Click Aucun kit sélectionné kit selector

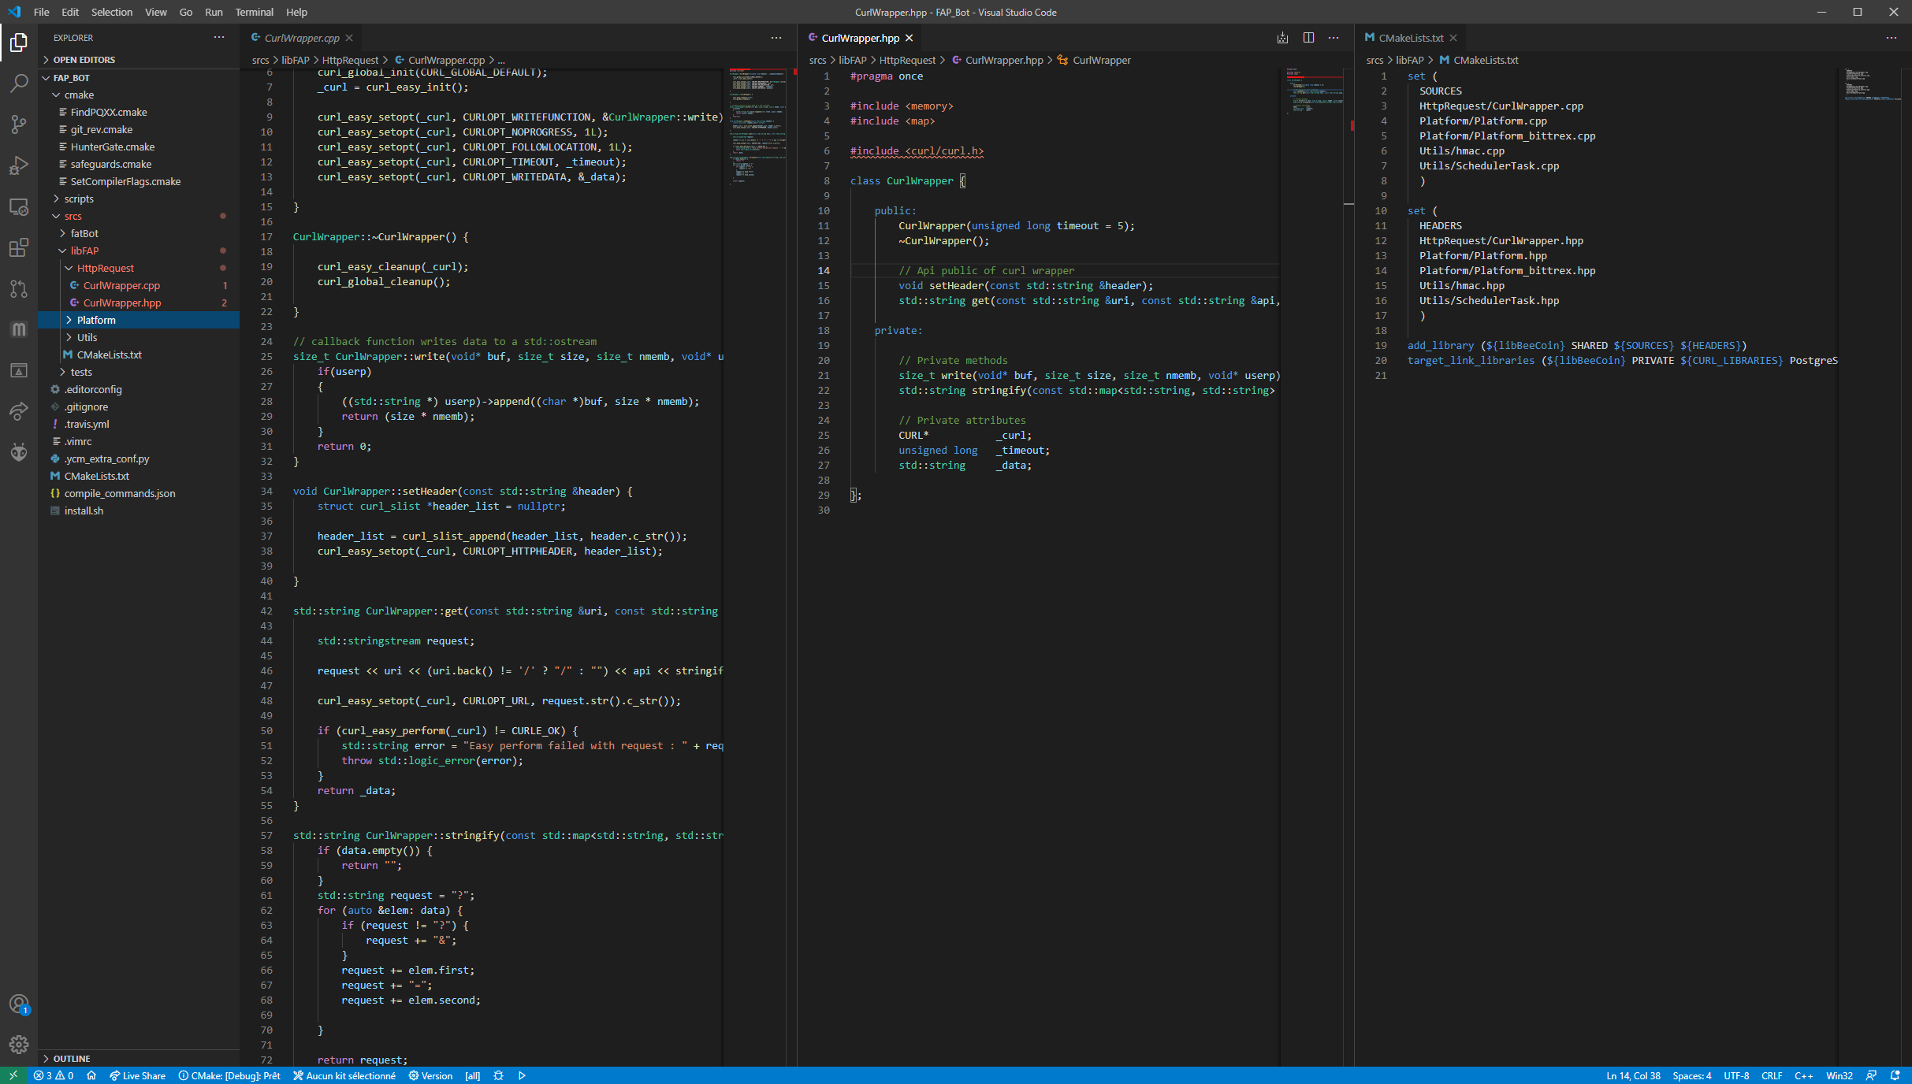pyautogui.click(x=344, y=1075)
